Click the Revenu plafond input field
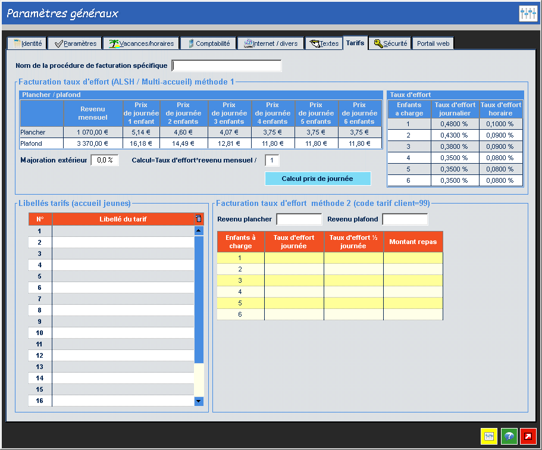The image size is (542, 450). (x=405, y=220)
